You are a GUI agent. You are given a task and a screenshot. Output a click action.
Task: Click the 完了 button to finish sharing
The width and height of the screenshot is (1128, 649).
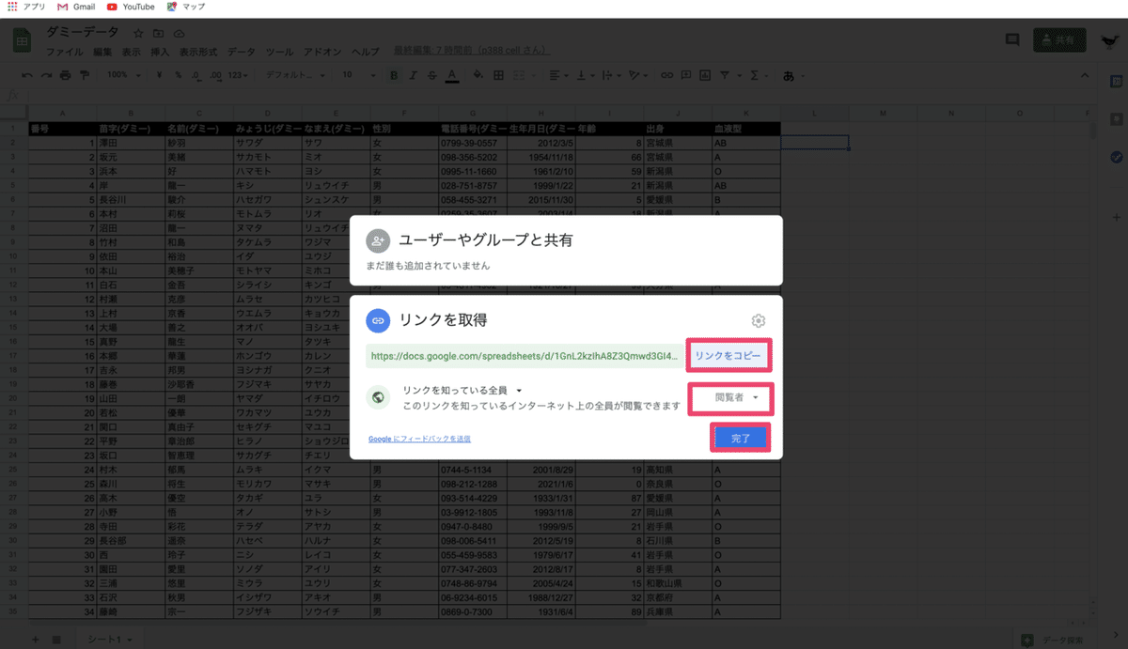[x=740, y=438]
